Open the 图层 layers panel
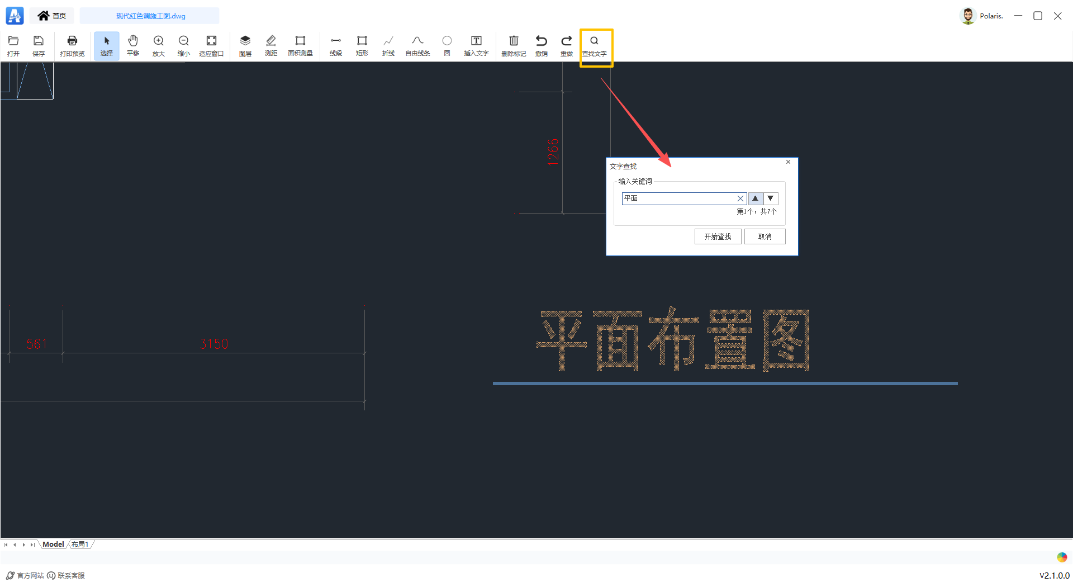1073x587 pixels. tap(245, 46)
